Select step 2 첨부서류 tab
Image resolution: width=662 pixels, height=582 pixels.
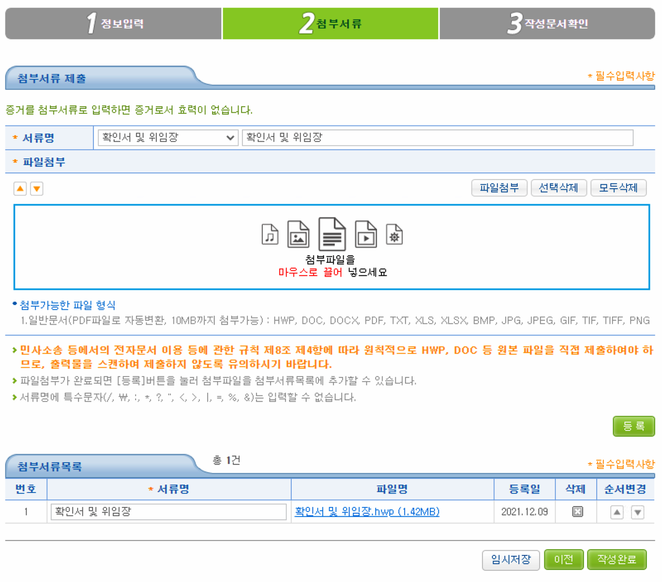coord(331,23)
